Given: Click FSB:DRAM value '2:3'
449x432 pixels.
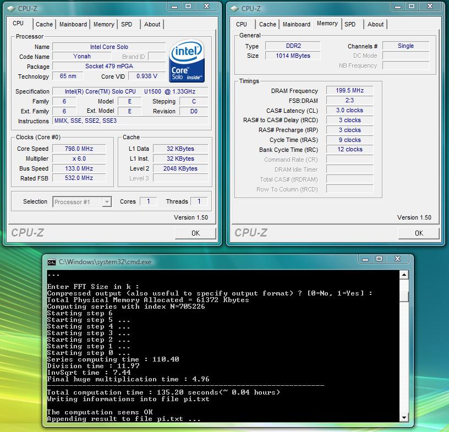Looking at the screenshot, I should click(349, 100).
